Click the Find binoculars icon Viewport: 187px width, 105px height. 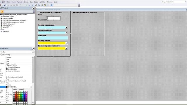[17, 5]
